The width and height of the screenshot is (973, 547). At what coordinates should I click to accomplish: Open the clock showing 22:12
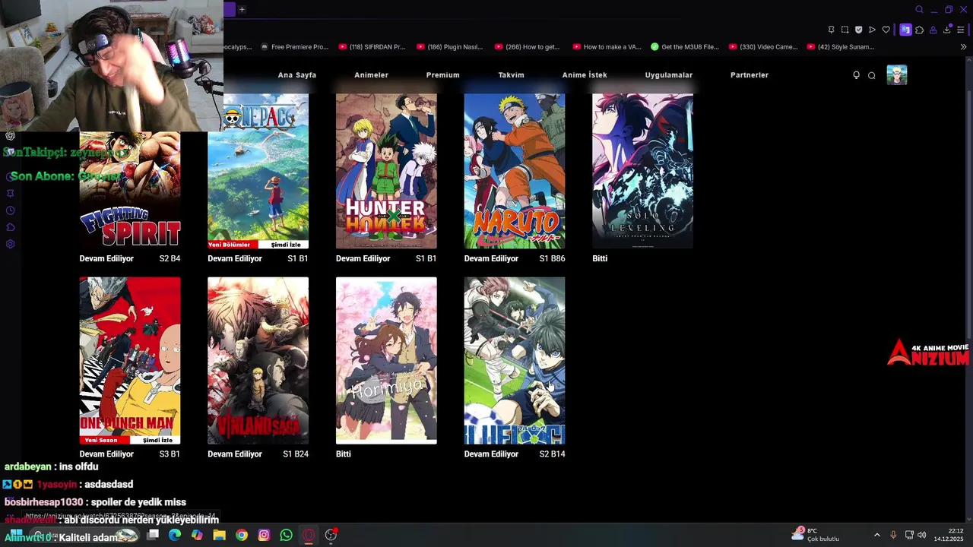pos(949,535)
